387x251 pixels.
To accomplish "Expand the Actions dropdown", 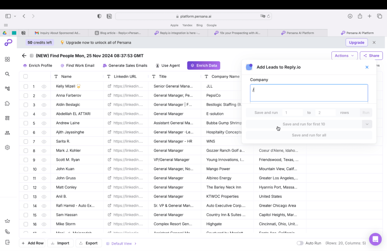I will 344,56.
